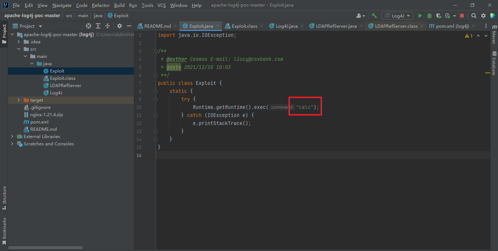The width and height of the screenshot is (498, 251).
Task: Expand Scratches and Consoles node
Action: [12, 144]
